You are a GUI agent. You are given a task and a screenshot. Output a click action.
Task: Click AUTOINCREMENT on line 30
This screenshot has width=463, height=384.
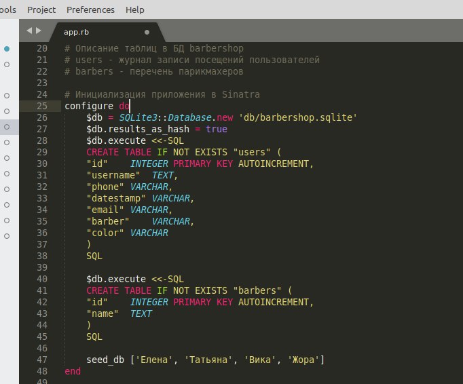coord(274,164)
